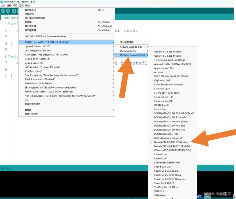Select Phoenix 2.0 board
236x199 pixels.
pos(173,158)
